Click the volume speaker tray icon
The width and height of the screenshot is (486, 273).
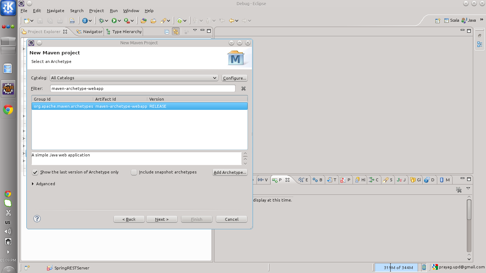coord(8,232)
